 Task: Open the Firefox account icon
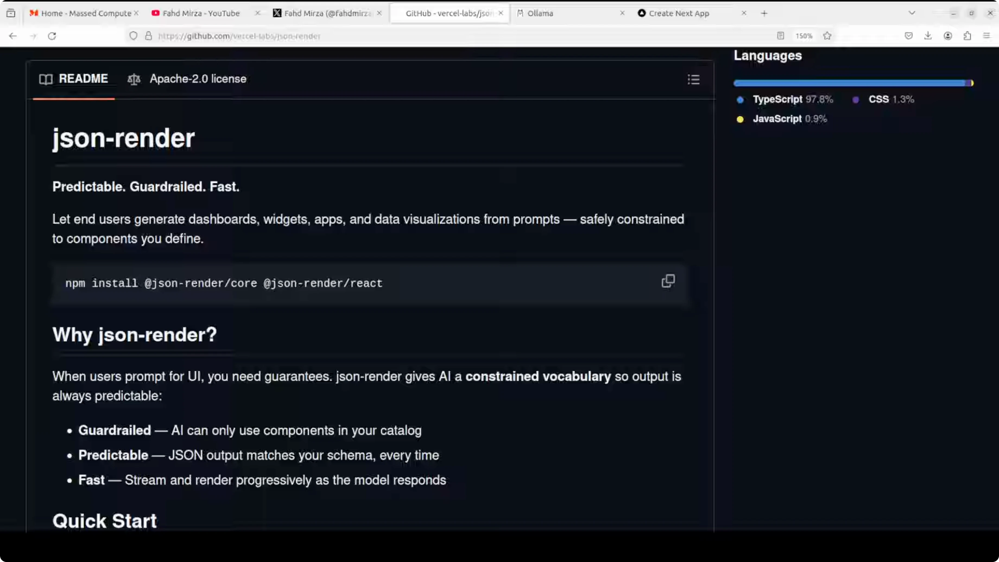click(947, 36)
